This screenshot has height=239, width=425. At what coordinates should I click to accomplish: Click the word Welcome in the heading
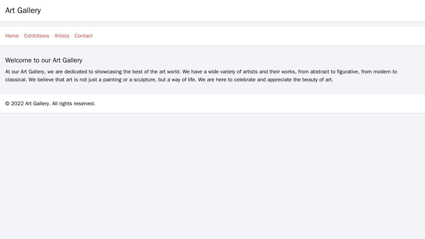[18, 60]
